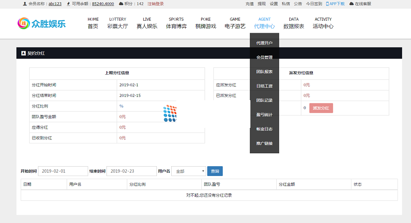Open the 代理中心 AGENT menu
This screenshot has width=411, height=223.
(264, 23)
